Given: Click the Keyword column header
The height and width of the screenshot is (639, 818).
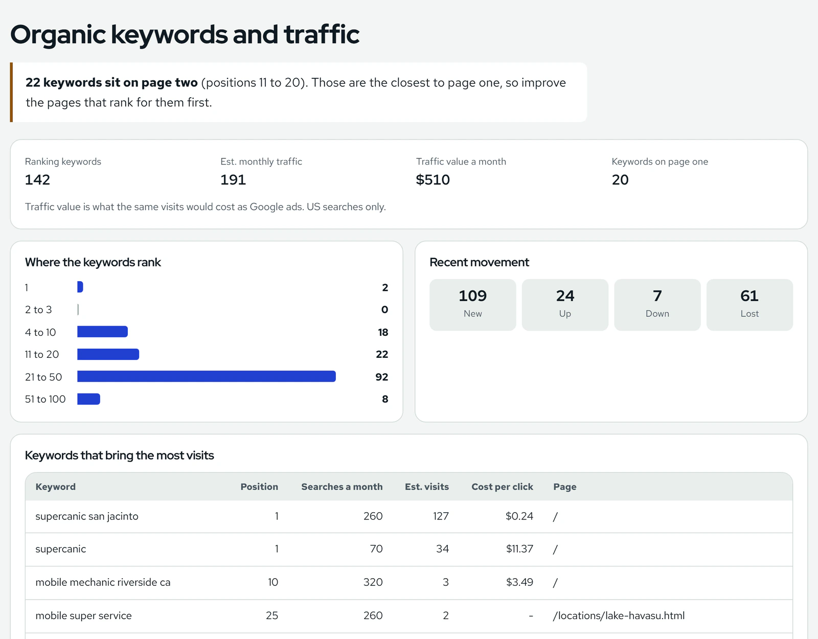Looking at the screenshot, I should click(56, 487).
